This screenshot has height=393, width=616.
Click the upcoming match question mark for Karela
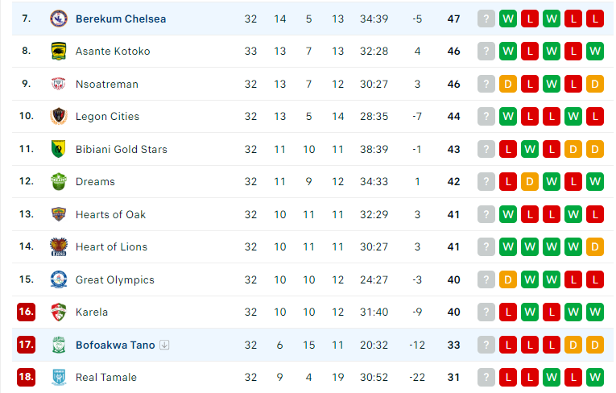click(486, 312)
